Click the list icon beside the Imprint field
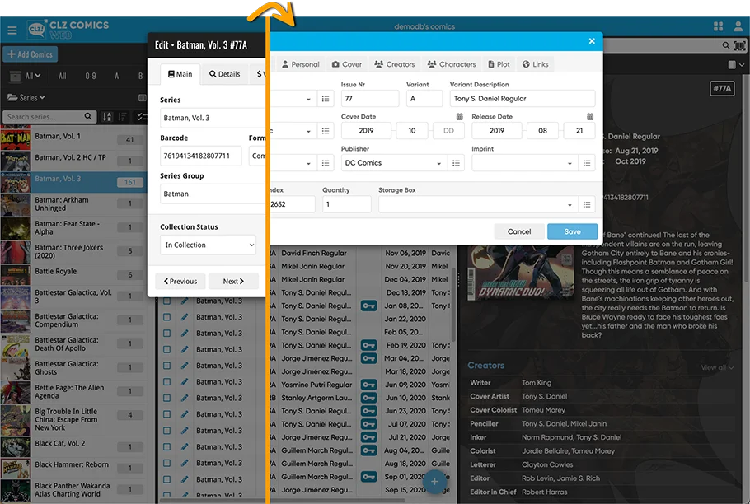Viewport: 750px width, 504px height. (x=587, y=163)
